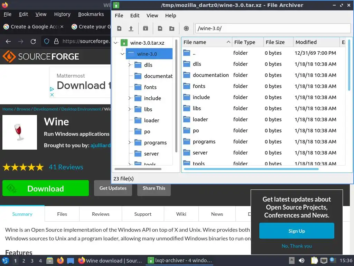Open the 41 Reviews link
This screenshot has height=266, width=354.
click(66, 167)
